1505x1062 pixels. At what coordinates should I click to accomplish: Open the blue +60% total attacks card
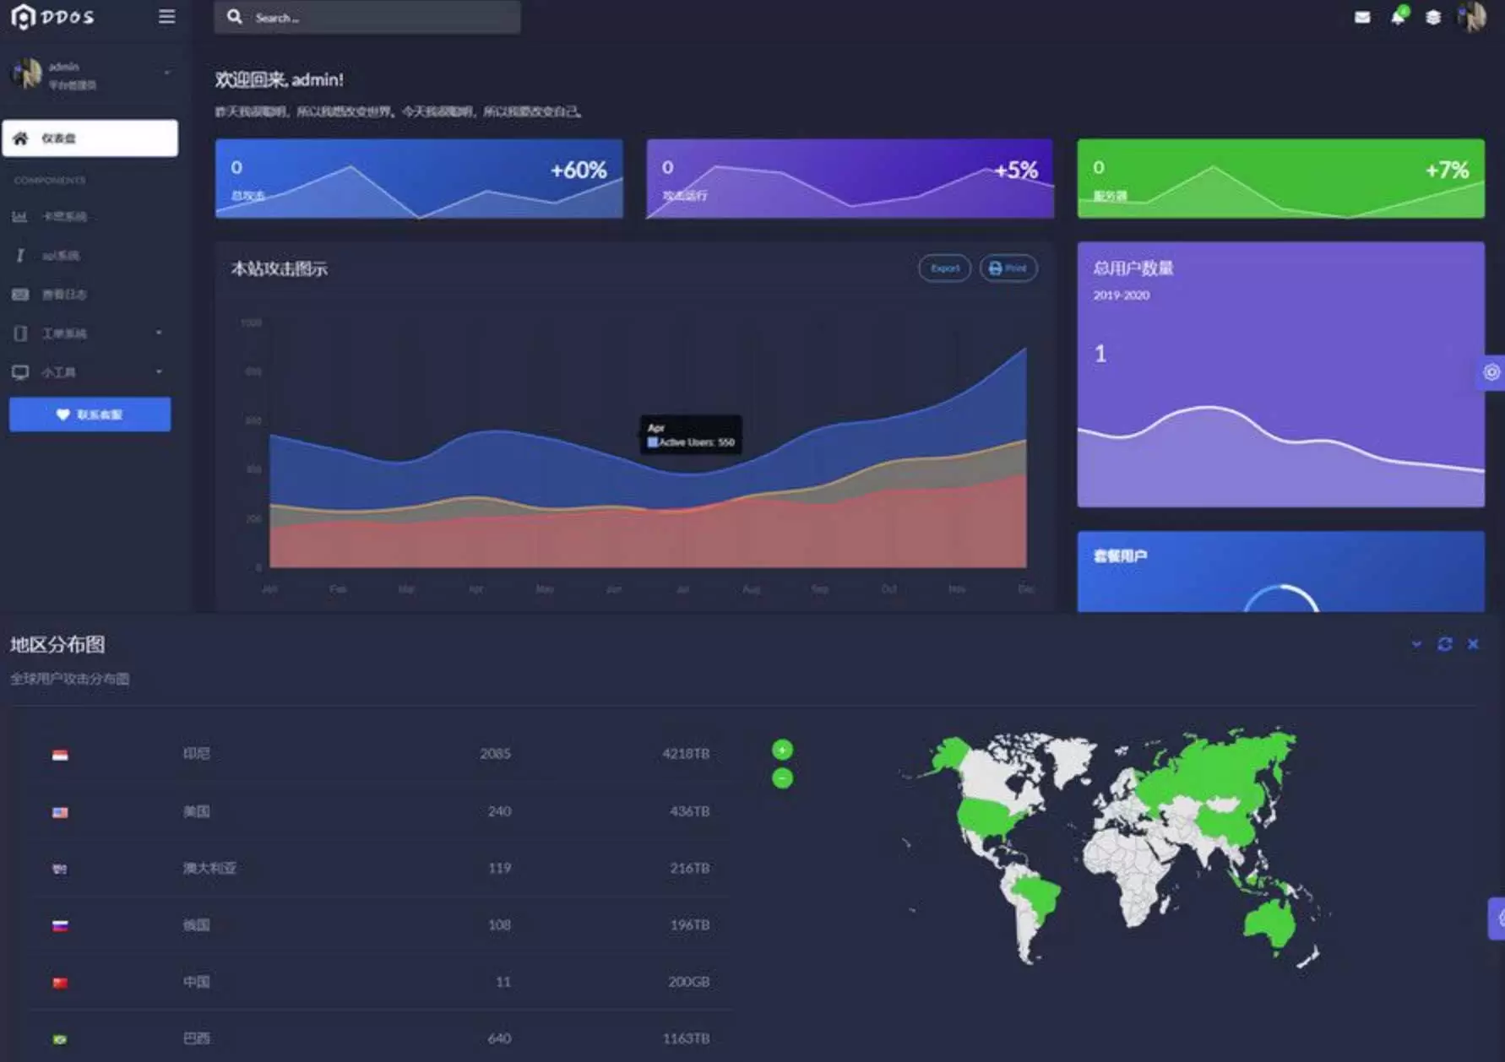click(420, 179)
